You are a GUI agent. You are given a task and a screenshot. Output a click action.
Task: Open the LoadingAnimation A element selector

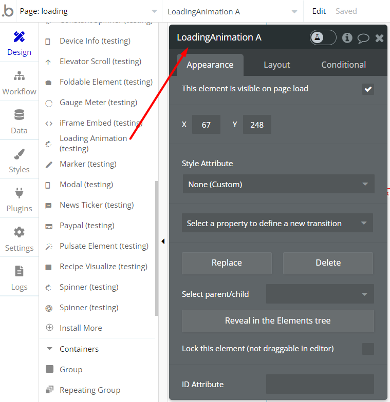[x=232, y=11]
